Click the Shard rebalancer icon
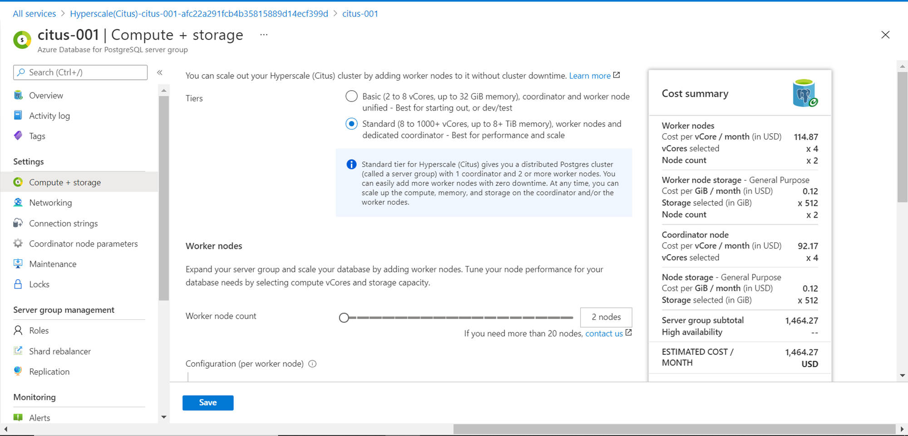Image resolution: width=908 pixels, height=436 pixels. coord(18,351)
